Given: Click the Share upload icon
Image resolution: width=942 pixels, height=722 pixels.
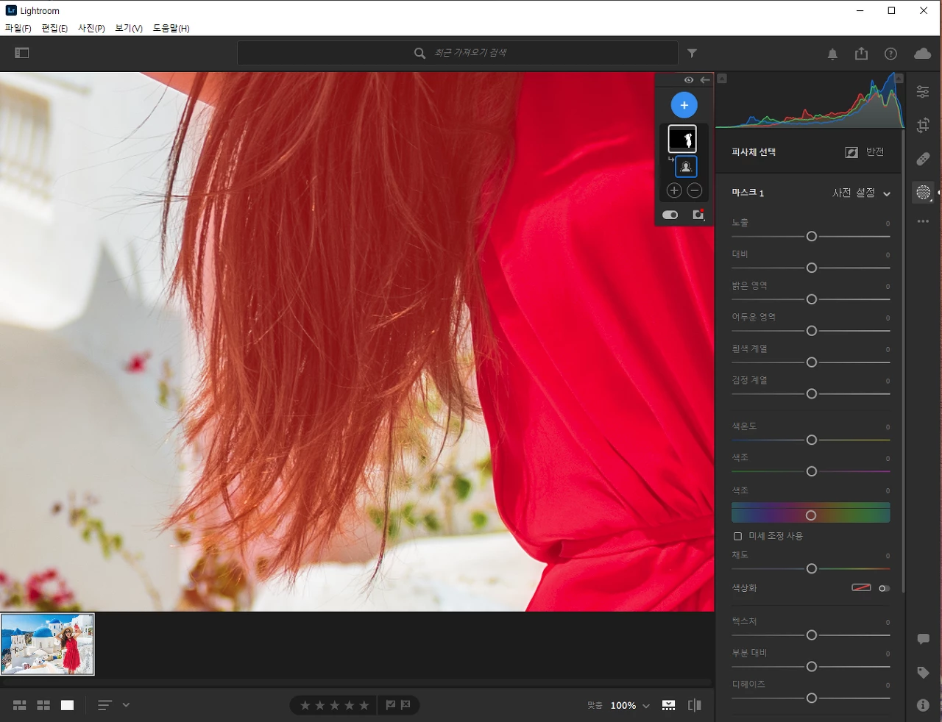Looking at the screenshot, I should point(861,54).
